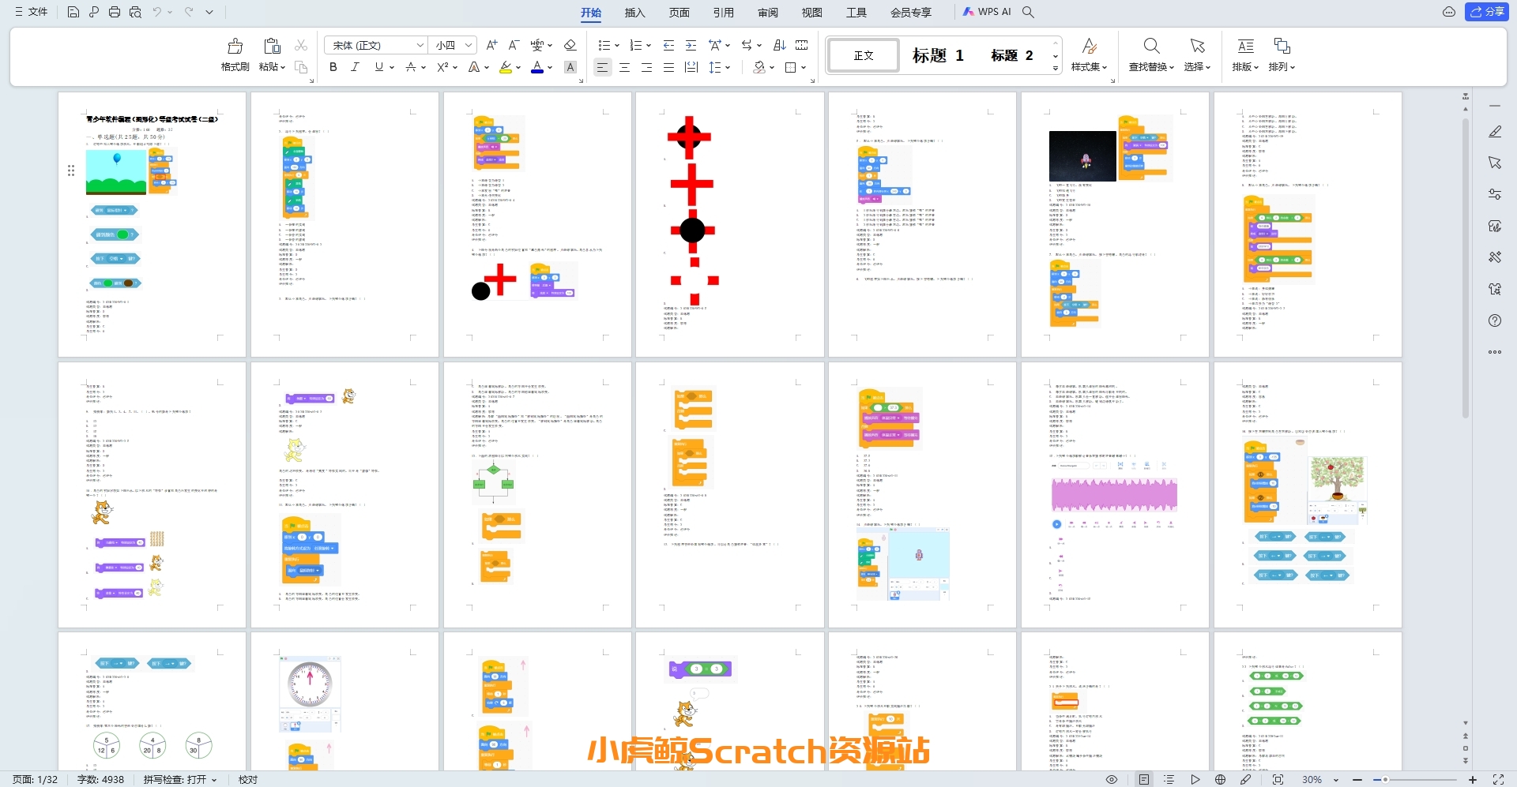Expand line spacing dropdown arrow
Viewport: 1517px width, 787px height.
(727, 67)
